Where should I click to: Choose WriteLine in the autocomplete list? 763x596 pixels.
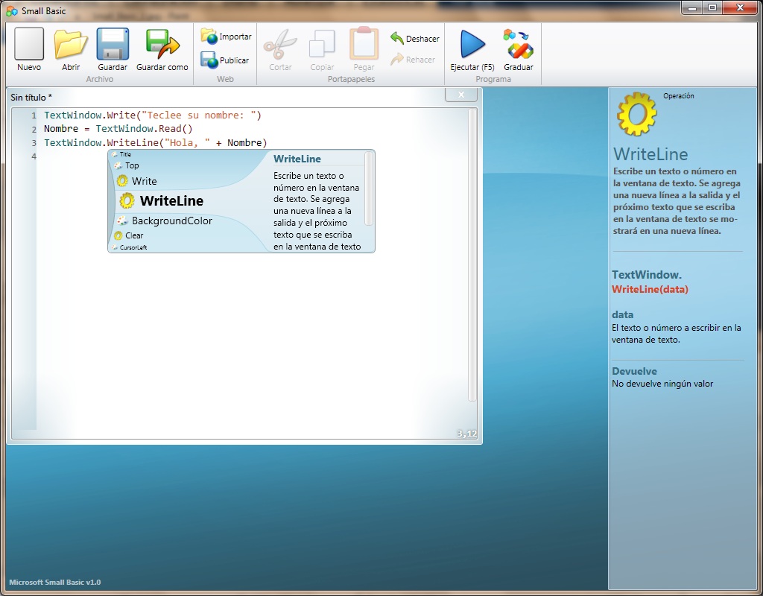[171, 200]
